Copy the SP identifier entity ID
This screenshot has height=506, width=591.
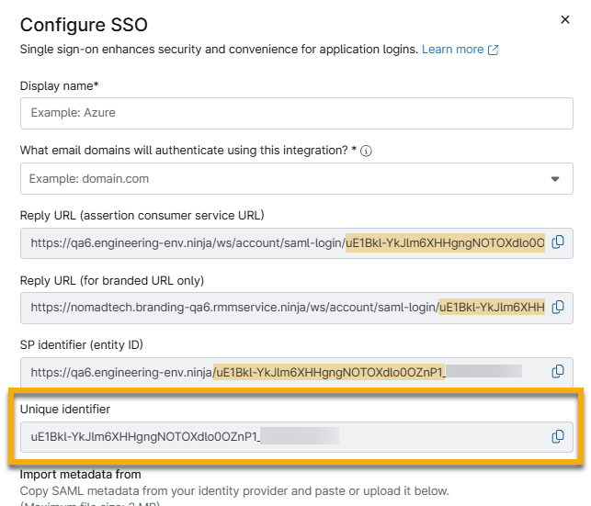pos(558,372)
